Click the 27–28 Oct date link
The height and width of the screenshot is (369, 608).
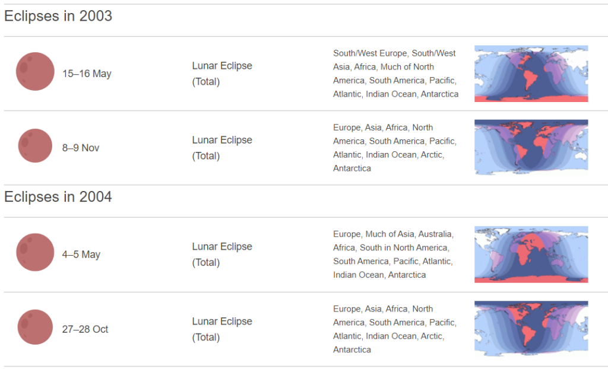pyautogui.click(x=85, y=329)
